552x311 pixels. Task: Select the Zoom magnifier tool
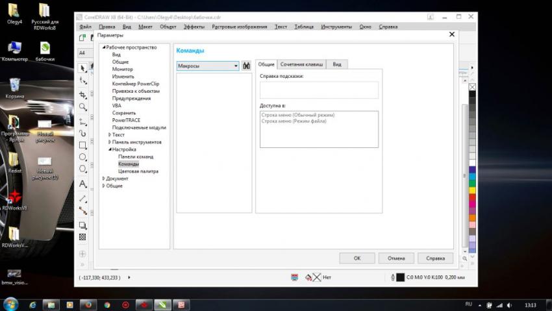[x=82, y=107]
